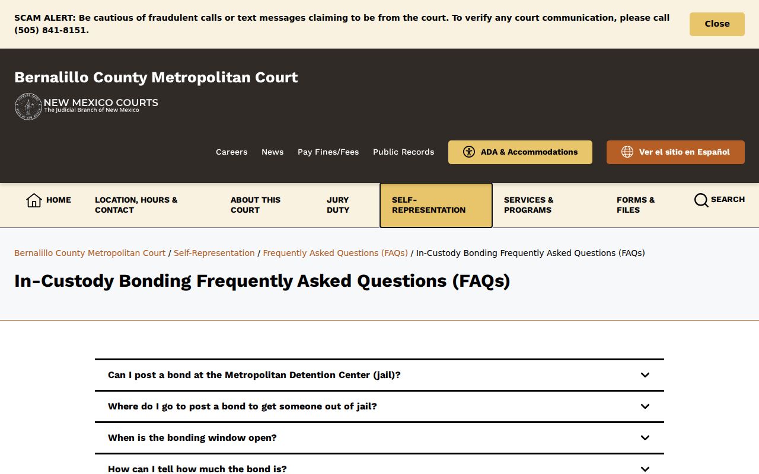Image resolution: width=759 pixels, height=474 pixels.
Task: Close the scam alert banner
Action: [x=717, y=24]
